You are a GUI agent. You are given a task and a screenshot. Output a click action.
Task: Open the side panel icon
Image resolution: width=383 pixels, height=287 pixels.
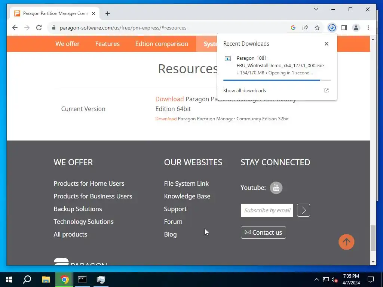click(344, 28)
